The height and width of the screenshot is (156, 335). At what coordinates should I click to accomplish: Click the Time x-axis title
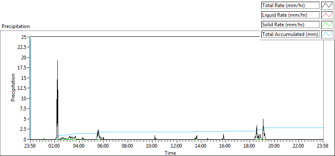coord(170,153)
